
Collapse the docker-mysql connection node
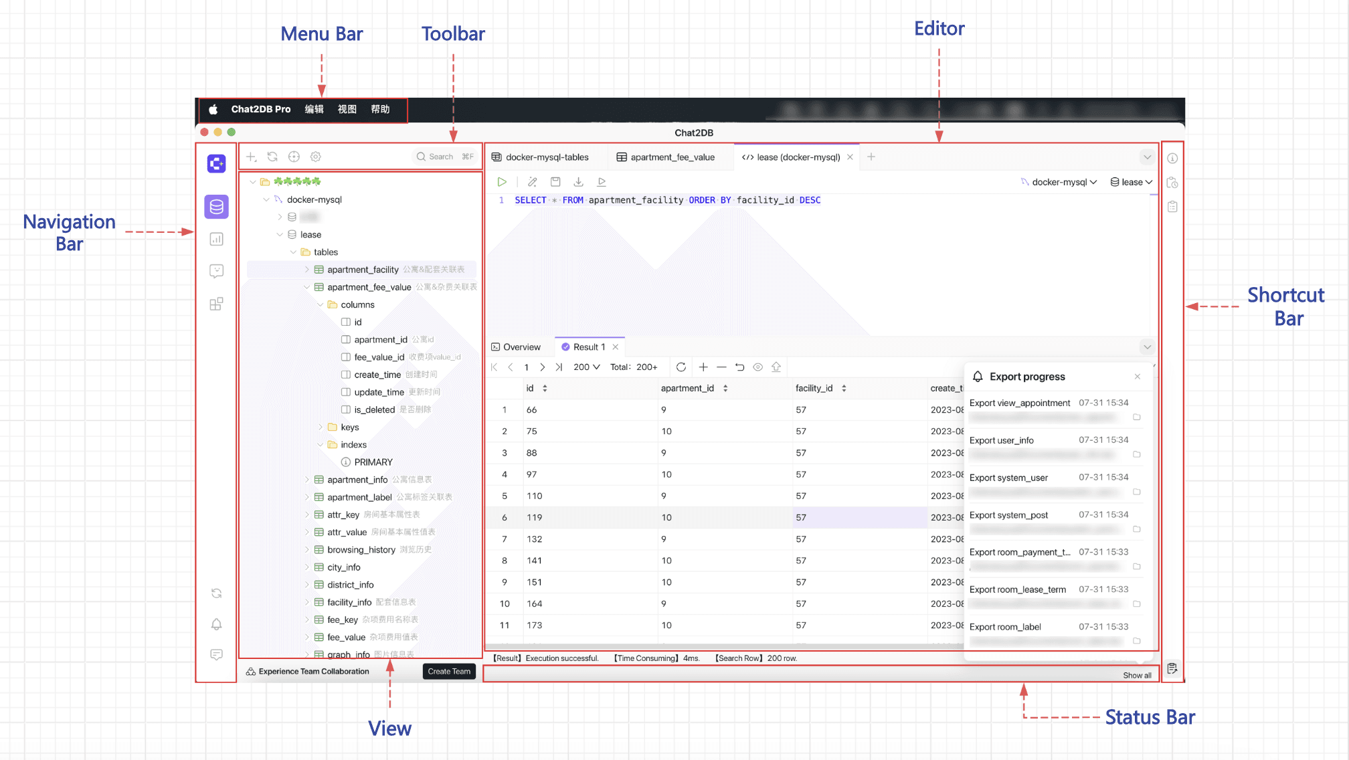[266, 199]
